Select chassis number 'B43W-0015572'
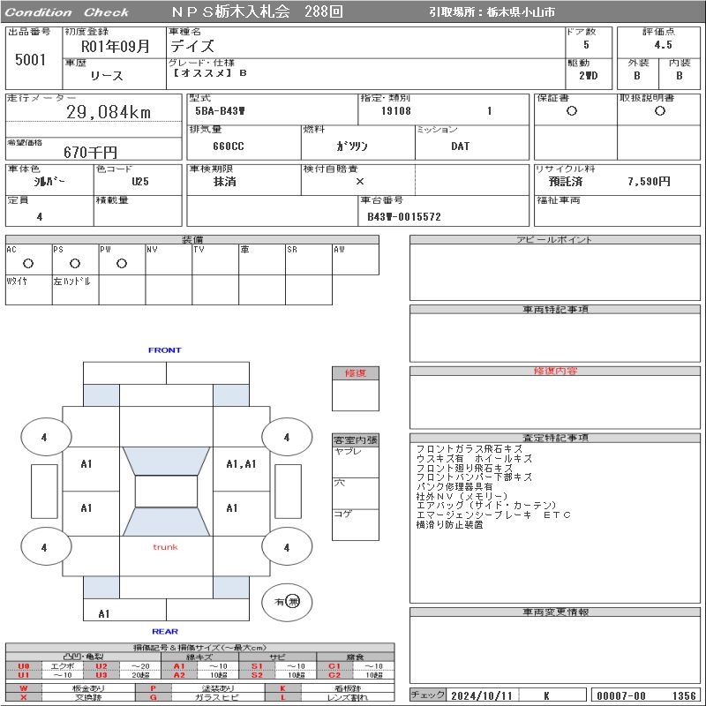Viewport: 706px width, 706px height. pyautogui.click(x=404, y=216)
